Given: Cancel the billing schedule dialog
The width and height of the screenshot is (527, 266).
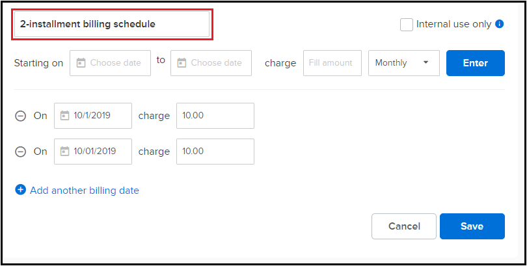Looking at the screenshot, I should (x=404, y=226).
